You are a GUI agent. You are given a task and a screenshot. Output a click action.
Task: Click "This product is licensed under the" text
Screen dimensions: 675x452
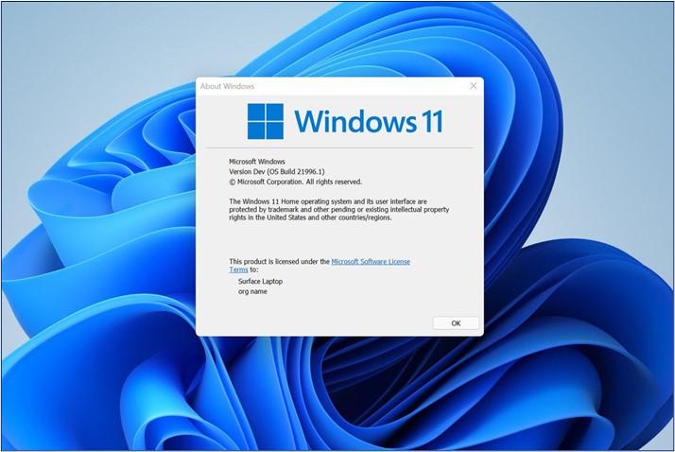(279, 261)
